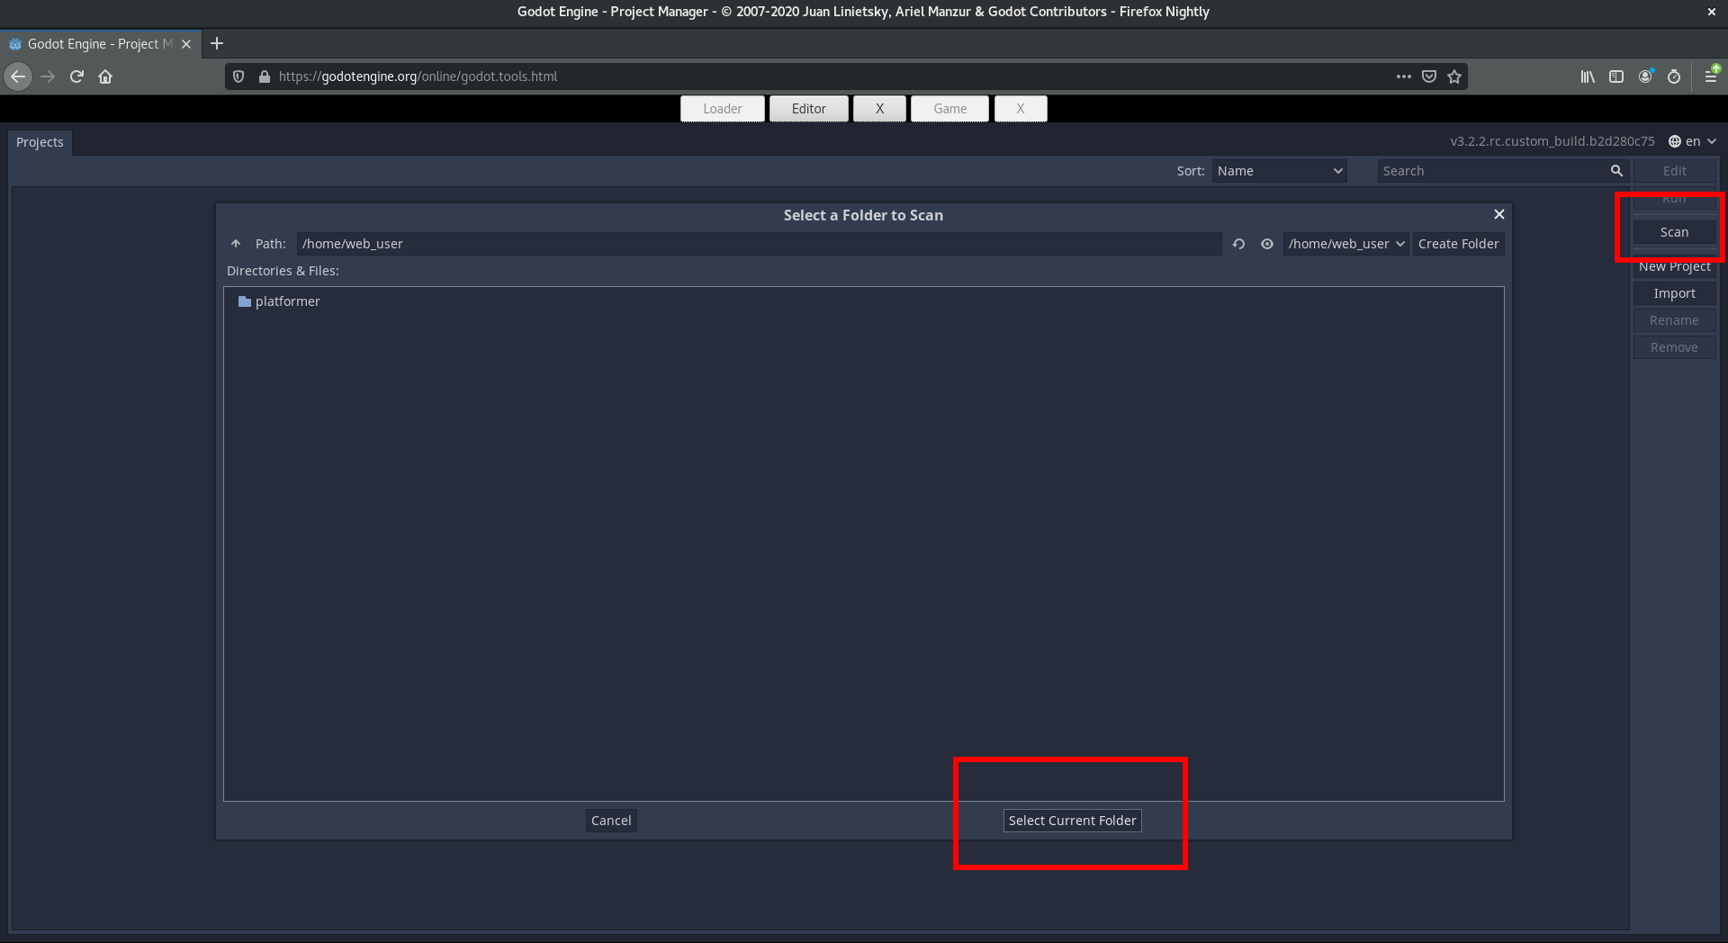Open the Sort by Name dropdown
Screen dimensions: 1728x943
pyautogui.click(x=1279, y=171)
